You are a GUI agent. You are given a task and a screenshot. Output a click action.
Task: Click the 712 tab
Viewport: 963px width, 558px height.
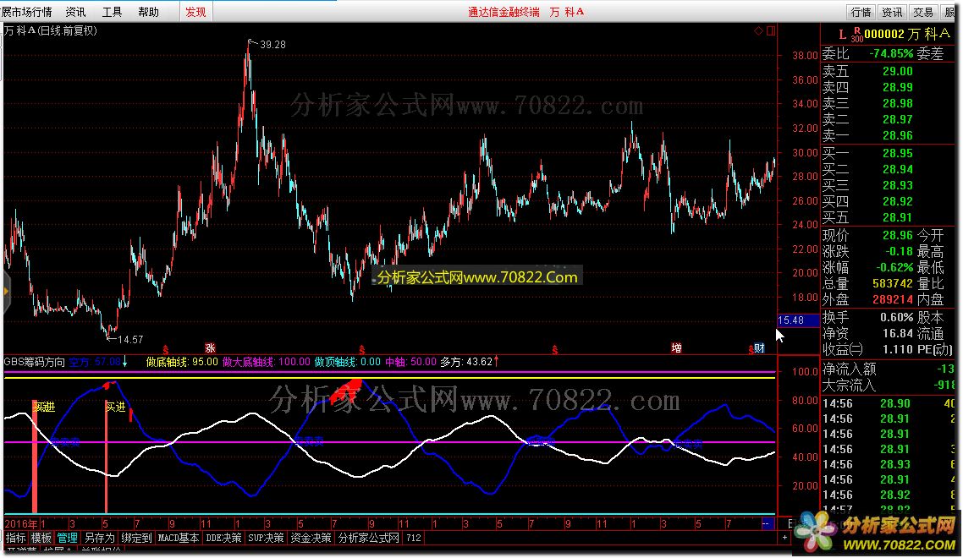point(413,538)
